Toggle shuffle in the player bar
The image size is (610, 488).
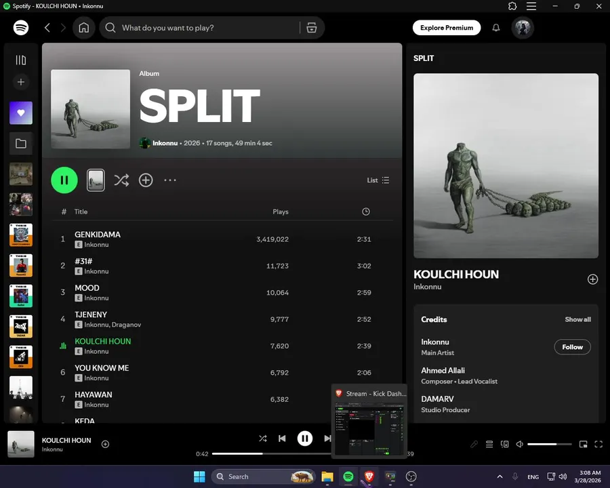click(x=262, y=439)
